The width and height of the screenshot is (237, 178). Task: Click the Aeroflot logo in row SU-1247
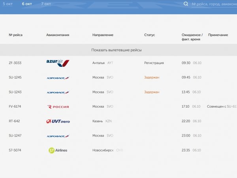58,136
